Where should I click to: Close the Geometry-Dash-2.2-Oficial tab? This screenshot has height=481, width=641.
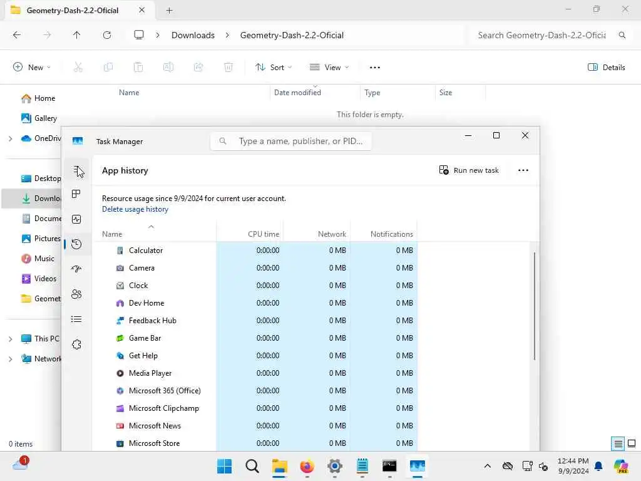tap(142, 10)
